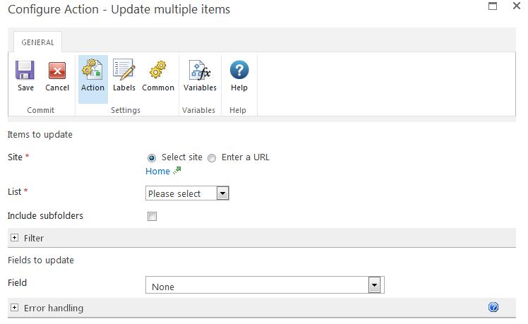Select the Action settings icon
This screenshot has height=324, width=528.
click(x=92, y=71)
